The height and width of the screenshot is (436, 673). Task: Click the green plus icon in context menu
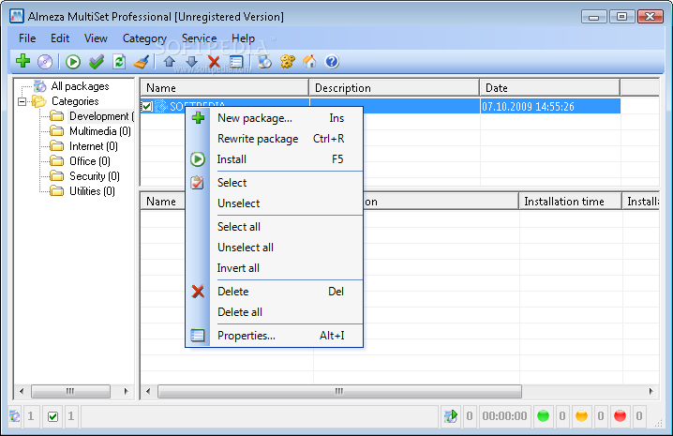[x=198, y=118]
